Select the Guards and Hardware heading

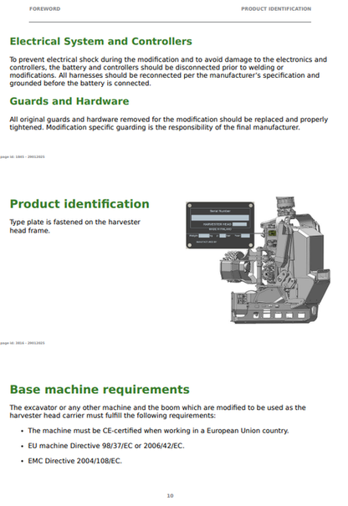click(x=69, y=101)
